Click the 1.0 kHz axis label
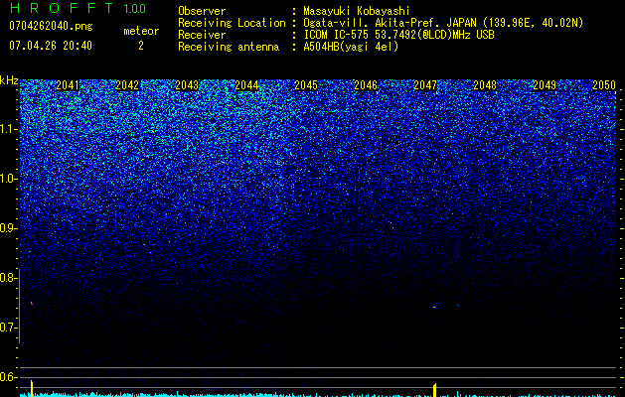This screenshot has height=397, width=625. tap(8, 179)
